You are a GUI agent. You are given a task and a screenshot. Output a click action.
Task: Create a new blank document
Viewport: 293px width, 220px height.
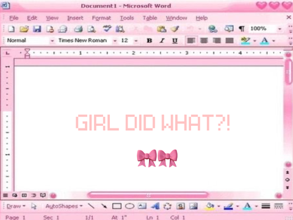pyautogui.click(x=12, y=29)
